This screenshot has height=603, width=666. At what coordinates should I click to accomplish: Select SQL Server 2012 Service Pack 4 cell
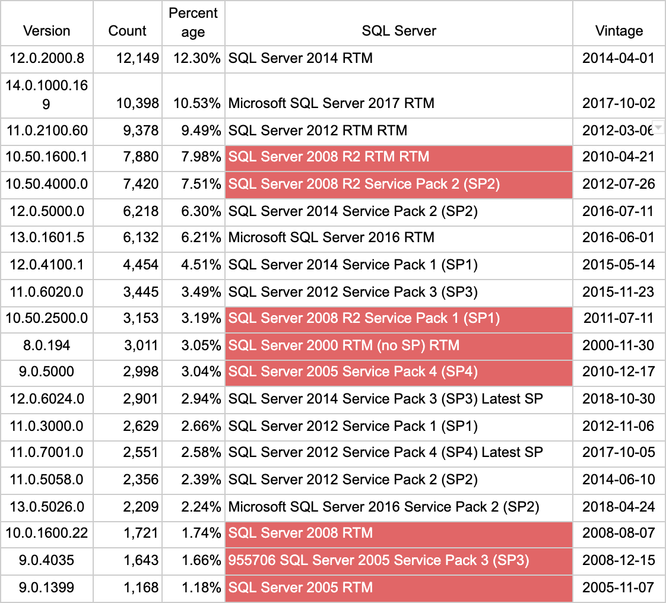pos(398,452)
